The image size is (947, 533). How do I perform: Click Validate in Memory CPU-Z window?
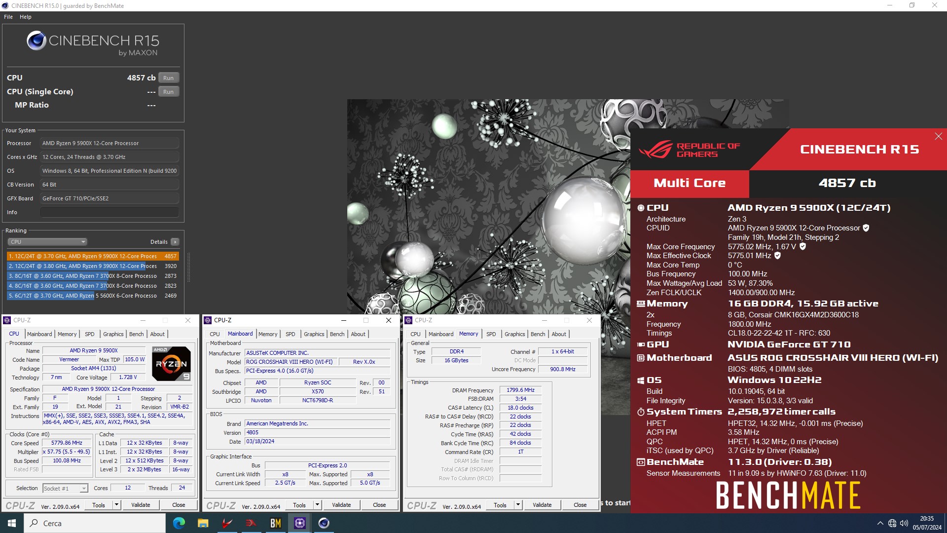pyautogui.click(x=542, y=505)
